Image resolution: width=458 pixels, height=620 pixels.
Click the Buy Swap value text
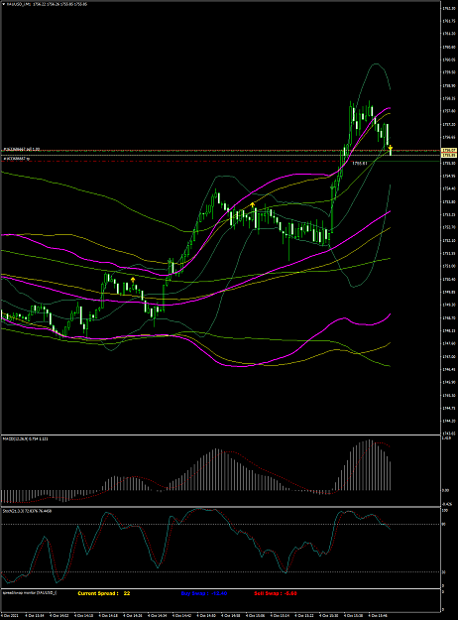click(x=219, y=593)
